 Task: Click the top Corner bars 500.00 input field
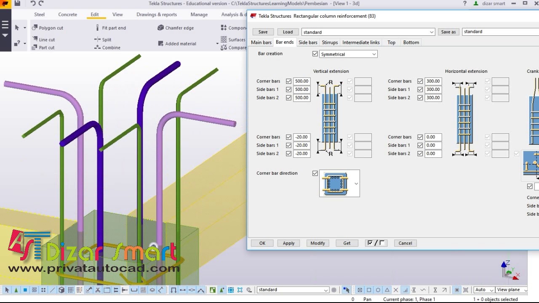point(302,81)
